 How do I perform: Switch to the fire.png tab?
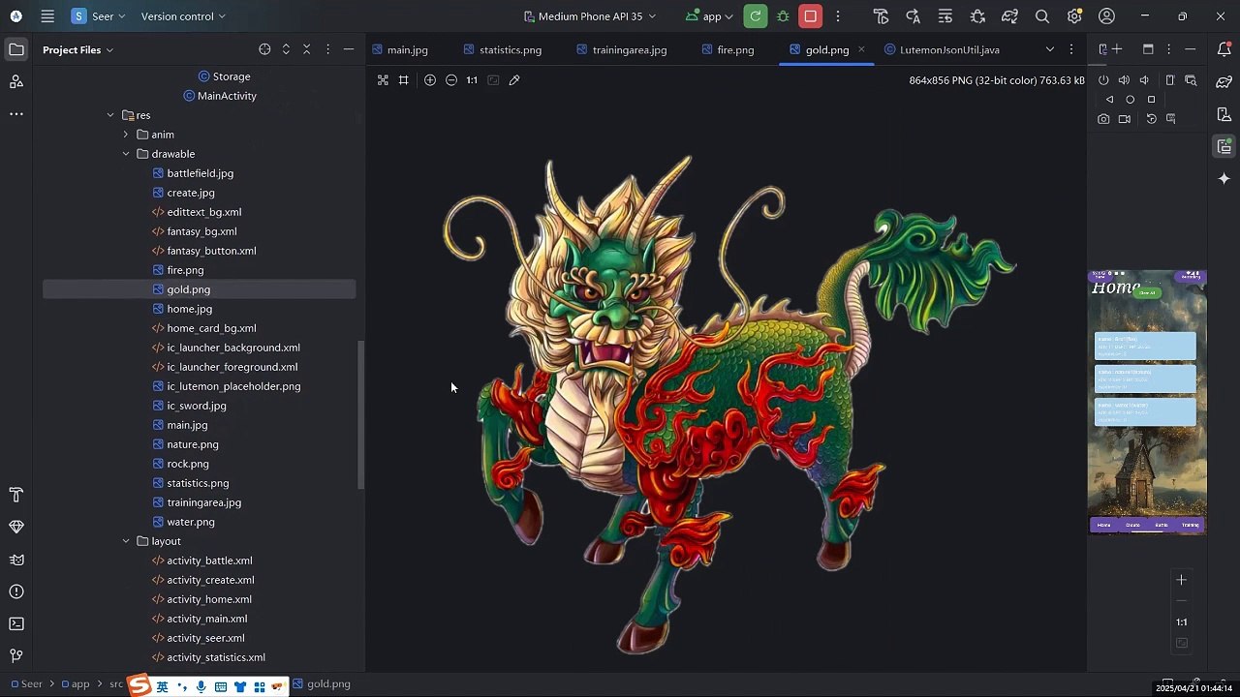[x=734, y=49]
